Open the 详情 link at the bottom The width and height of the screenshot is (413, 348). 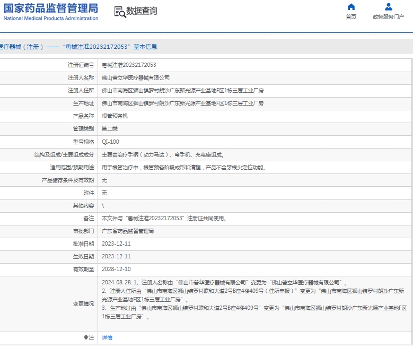(x=107, y=338)
